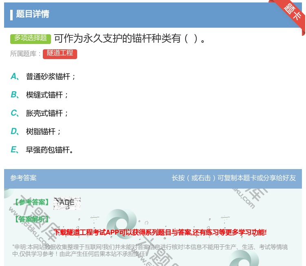
Task: Click the 题卡 red corner ribbon
Action: coord(292,12)
